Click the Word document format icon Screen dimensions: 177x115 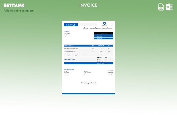(169, 7)
